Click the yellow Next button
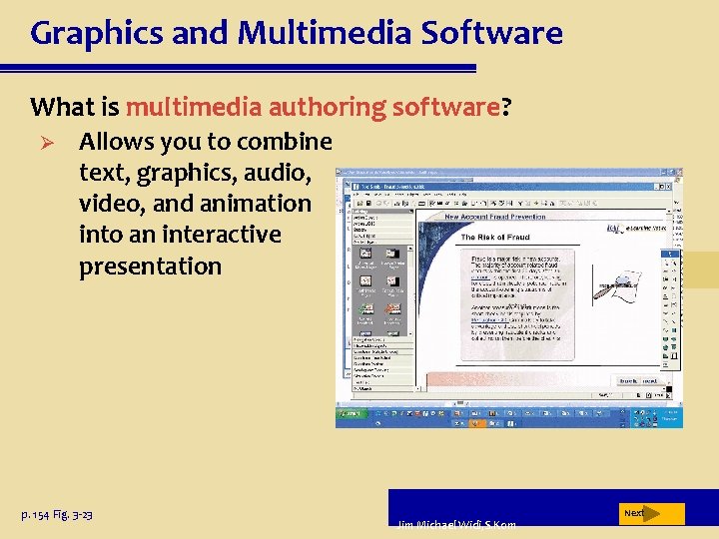Viewport: 719px width, 539px height. [651, 513]
